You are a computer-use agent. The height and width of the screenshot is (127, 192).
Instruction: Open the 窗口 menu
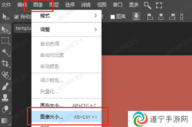click(118, 5)
